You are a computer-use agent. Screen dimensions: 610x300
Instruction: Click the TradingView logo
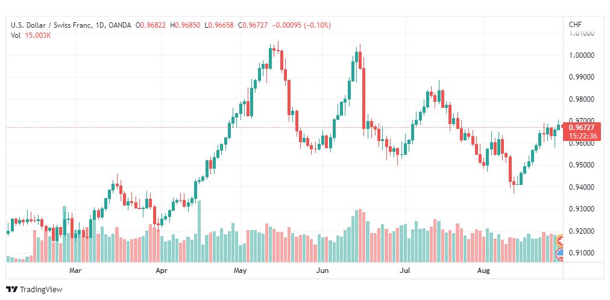[12, 290]
